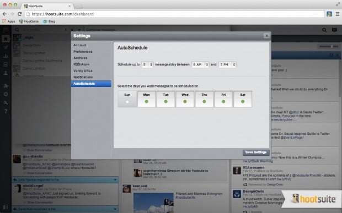Open the end time 7 PM dropdown
The height and width of the screenshot is (213, 342).
227,64
